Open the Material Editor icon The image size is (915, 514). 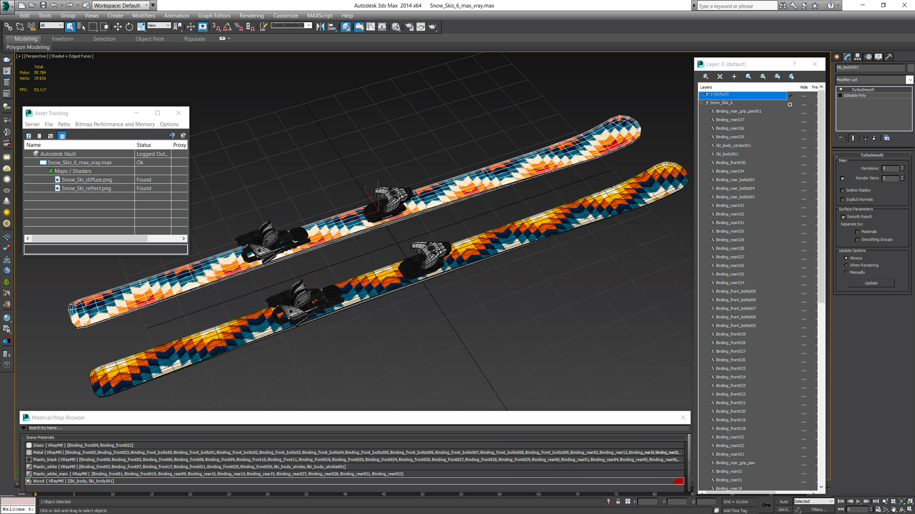(396, 27)
